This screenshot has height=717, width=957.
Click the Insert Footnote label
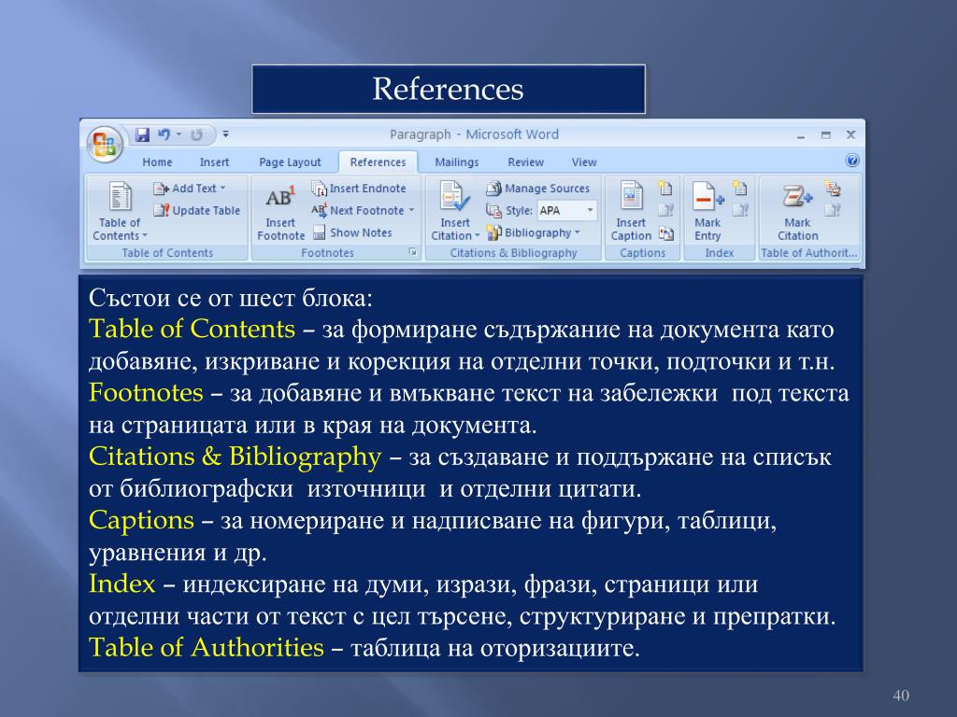tap(280, 230)
